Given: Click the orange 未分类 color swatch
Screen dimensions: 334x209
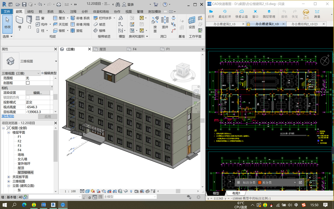Looking at the screenshot, I should coord(260,182).
